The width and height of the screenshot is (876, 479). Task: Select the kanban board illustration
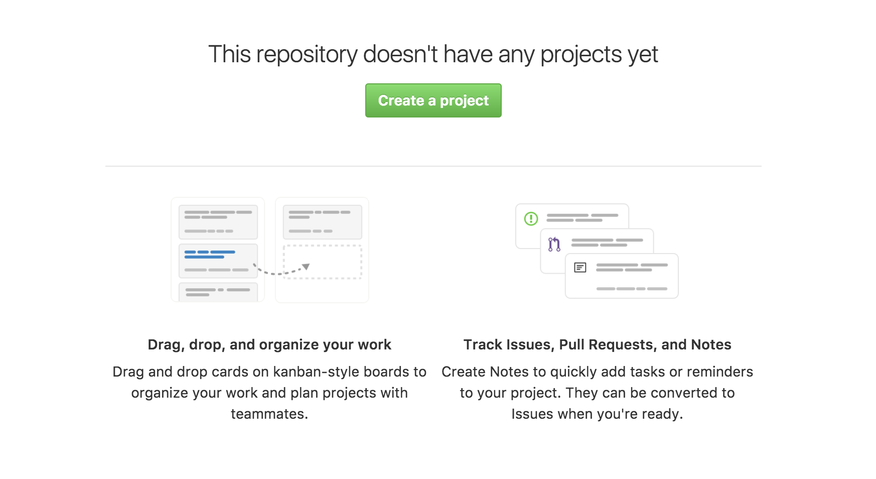[x=269, y=250]
